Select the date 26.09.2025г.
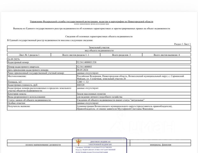Image resolution: width=198 pixels, height=153 pixels. coord(14,59)
